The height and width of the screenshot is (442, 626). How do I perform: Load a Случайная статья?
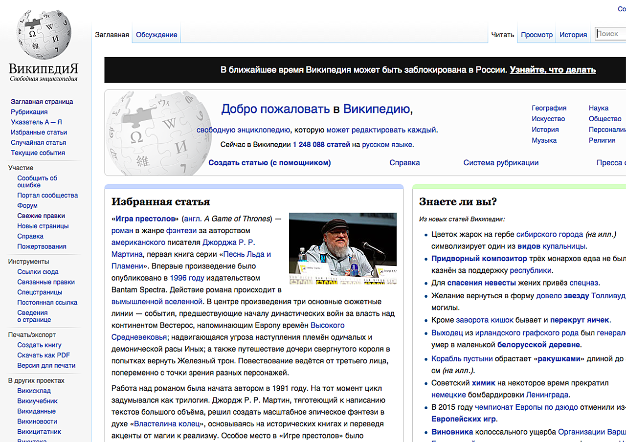click(x=39, y=143)
